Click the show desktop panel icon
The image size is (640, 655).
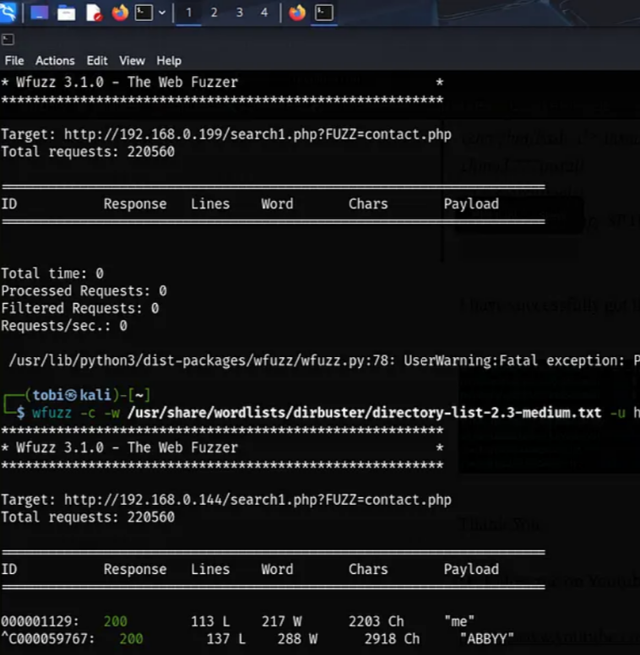pyautogui.click(x=40, y=13)
